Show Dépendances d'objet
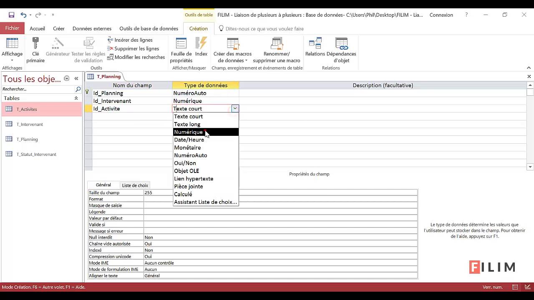The height and width of the screenshot is (300, 534). coord(341,50)
